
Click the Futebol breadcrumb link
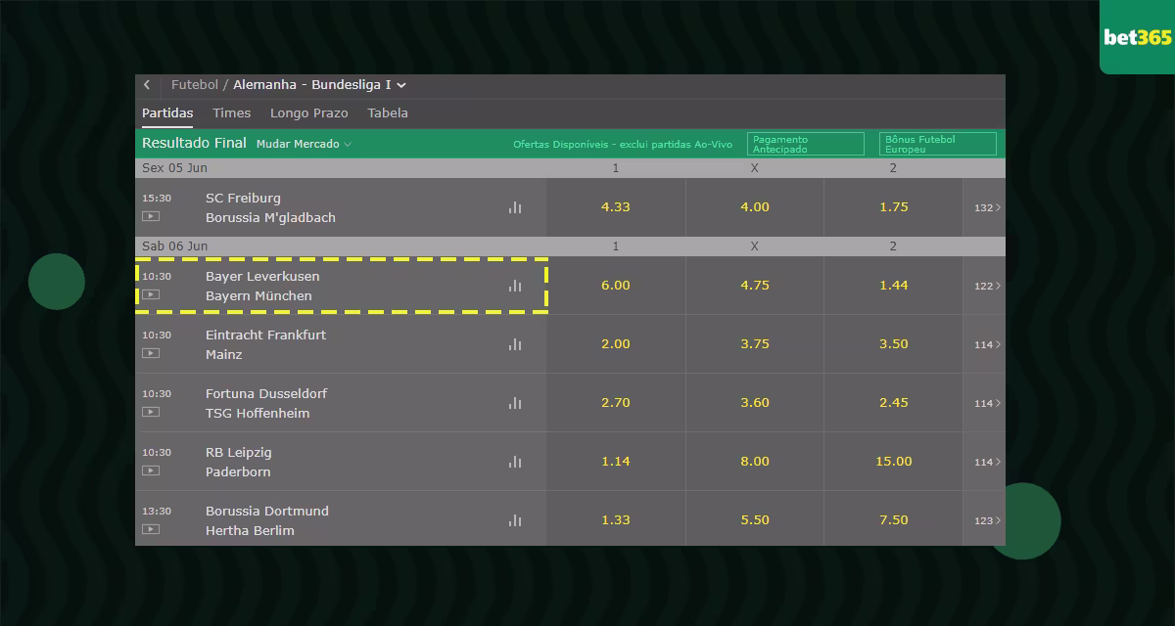coord(195,85)
